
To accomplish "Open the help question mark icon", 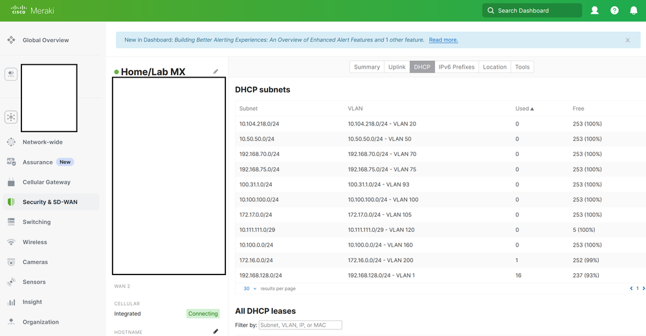I will point(614,10).
